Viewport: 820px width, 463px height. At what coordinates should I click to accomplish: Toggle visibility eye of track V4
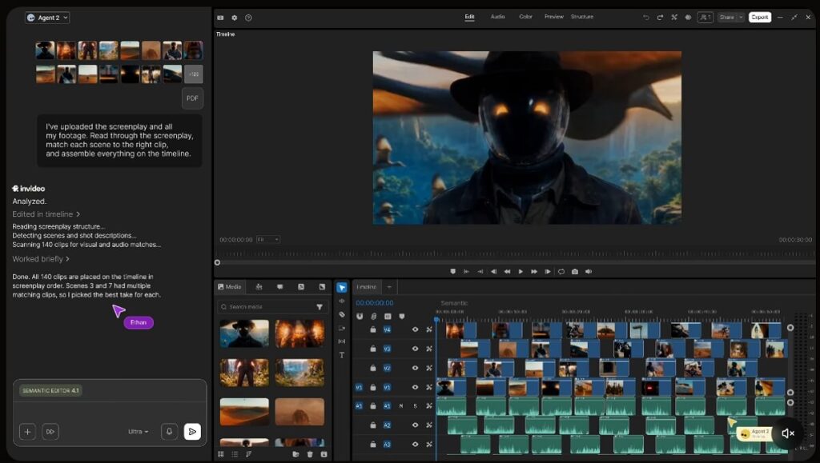(x=416, y=329)
